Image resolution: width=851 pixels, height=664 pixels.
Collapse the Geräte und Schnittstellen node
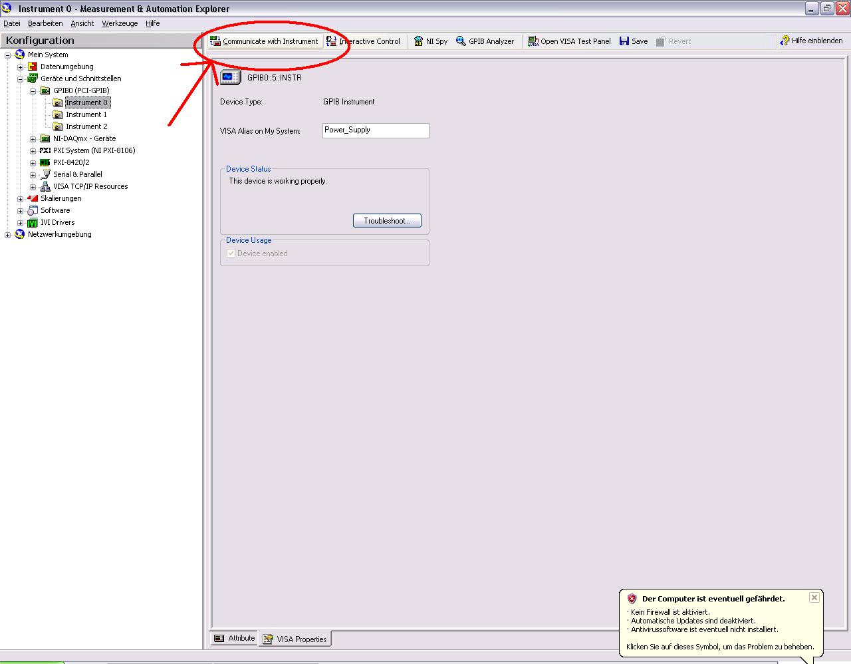21,79
